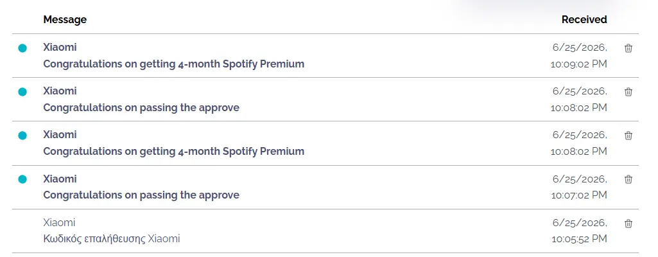Click the Xiaomi sender name of the read message

tap(59, 222)
